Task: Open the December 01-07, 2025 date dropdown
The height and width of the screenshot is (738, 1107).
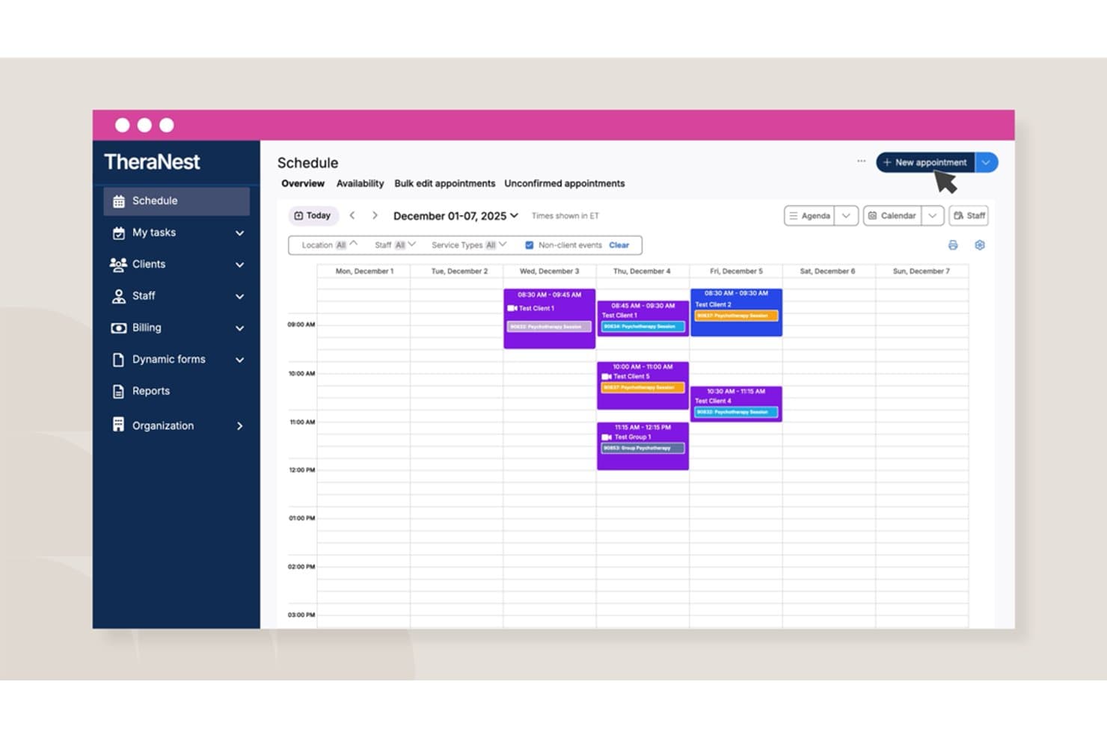Action: (456, 216)
